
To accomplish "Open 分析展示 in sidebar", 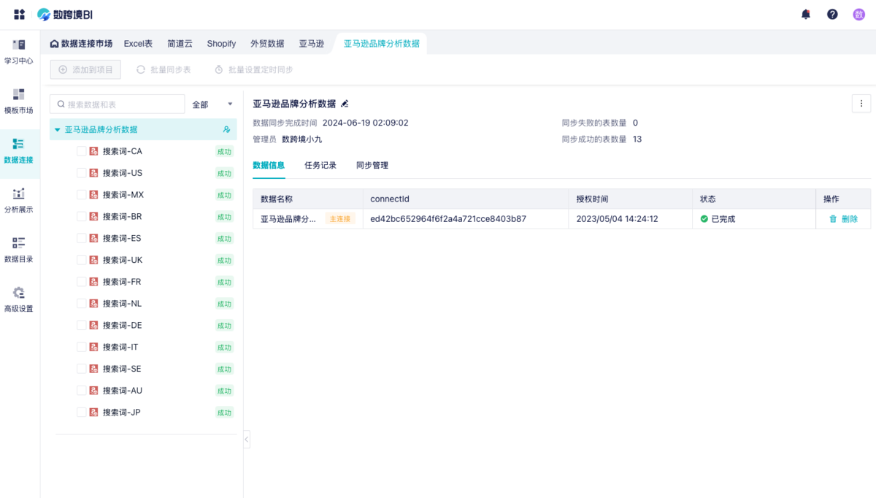I will point(19,201).
